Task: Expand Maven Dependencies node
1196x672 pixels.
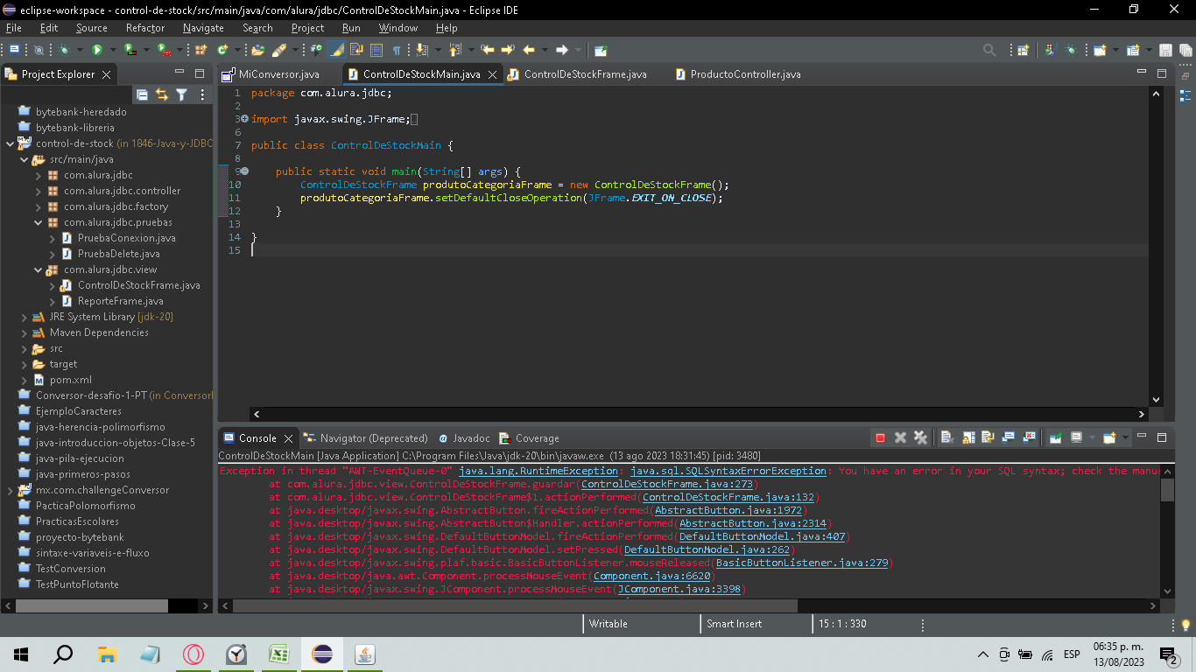Action: (x=25, y=332)
